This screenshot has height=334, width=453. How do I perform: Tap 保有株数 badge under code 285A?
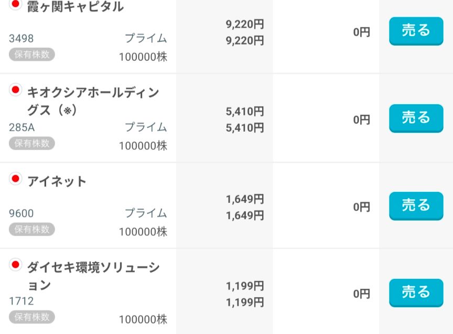[x=32, y=143]
